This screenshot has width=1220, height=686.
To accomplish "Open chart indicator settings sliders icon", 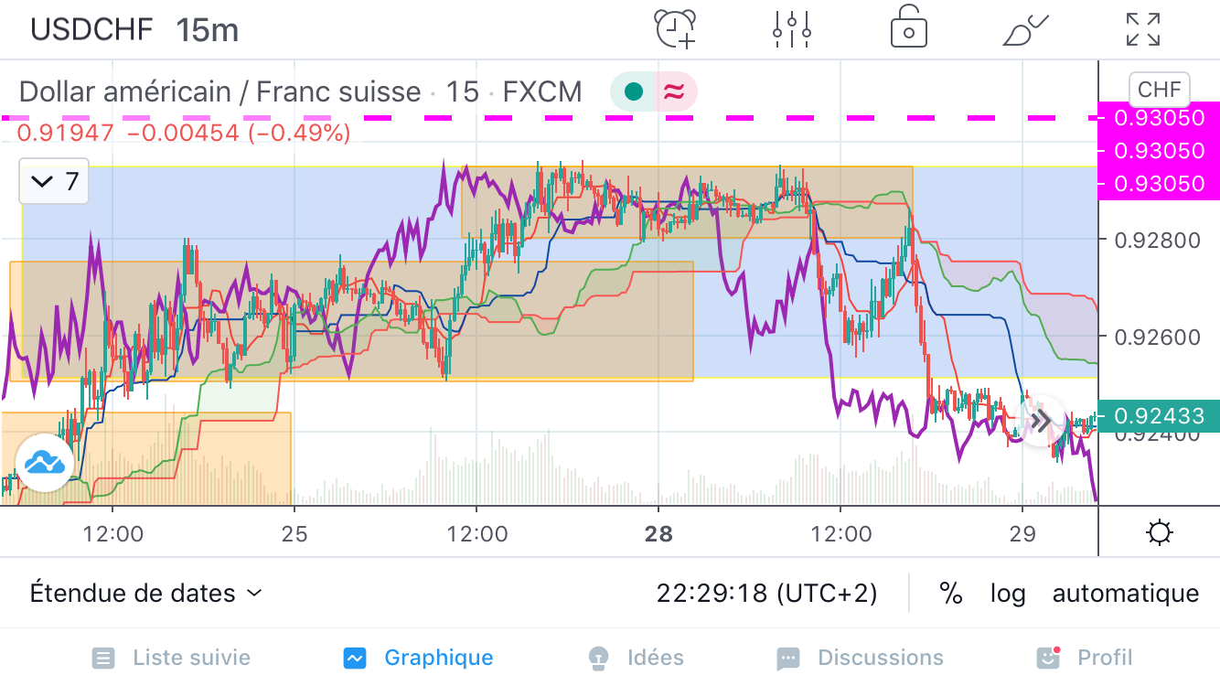I will 792,29.
